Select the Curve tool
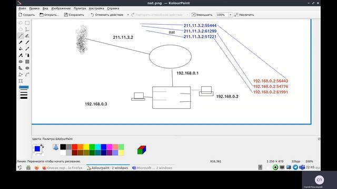This screenshot has width=337, height=189. 27,75
